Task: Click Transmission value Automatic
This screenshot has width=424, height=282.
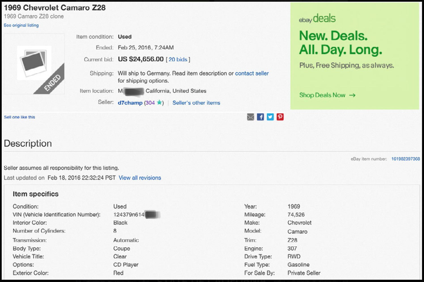Action: click(126, 240)
